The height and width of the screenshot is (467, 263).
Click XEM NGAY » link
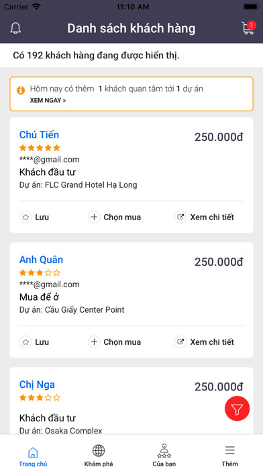[48, 101]
